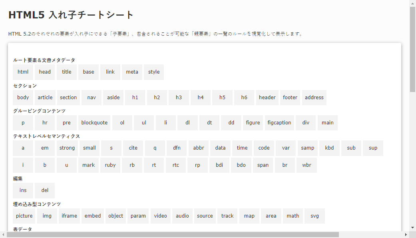The width and height of the screenshot is (416, 238).
Task: Click the horizontal scrollbar left arrow
Action: (3, 235)
